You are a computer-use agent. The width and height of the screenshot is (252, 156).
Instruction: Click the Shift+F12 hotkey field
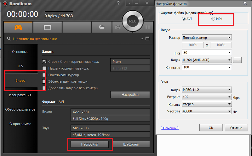(130, 68)
